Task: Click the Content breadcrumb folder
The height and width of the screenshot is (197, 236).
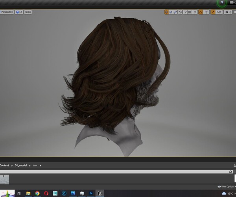Action: click(4, 165)
